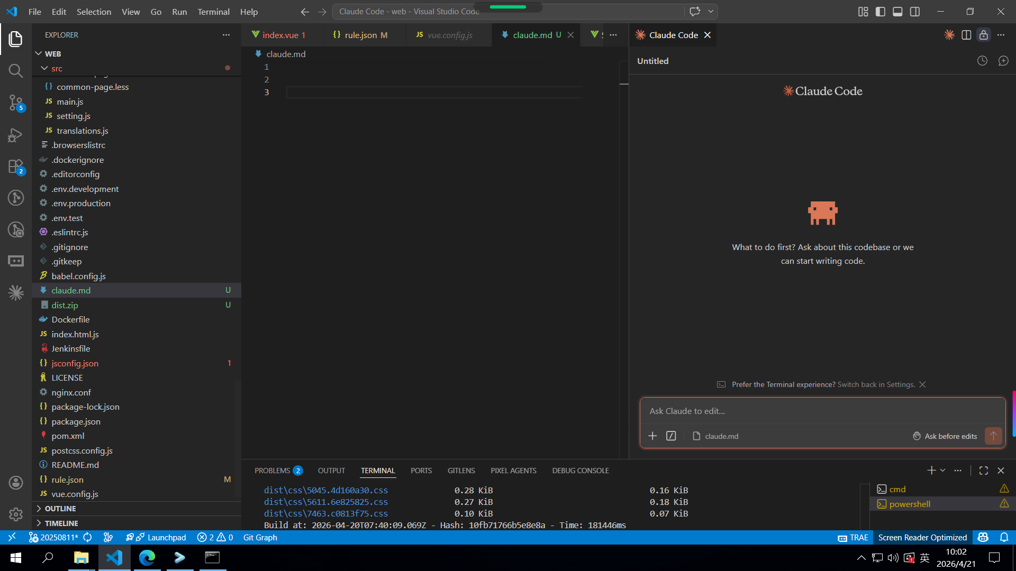Show the DEBUG CONSOLE panel tab
This screenshot has width=1016, height=571.
click(x=580, y=470)
